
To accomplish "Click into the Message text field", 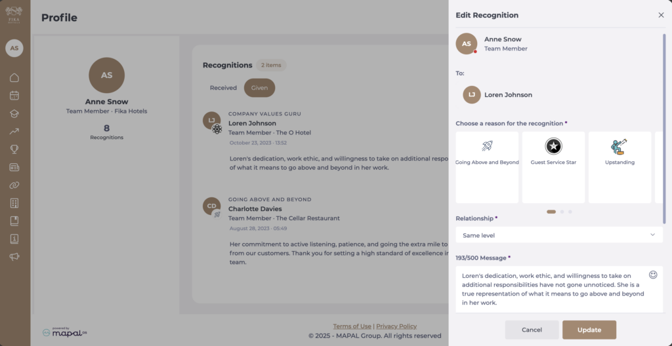I will (551, 289).
